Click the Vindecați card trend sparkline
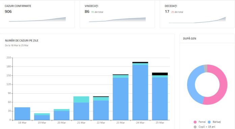235x129 pixels. 117,20
